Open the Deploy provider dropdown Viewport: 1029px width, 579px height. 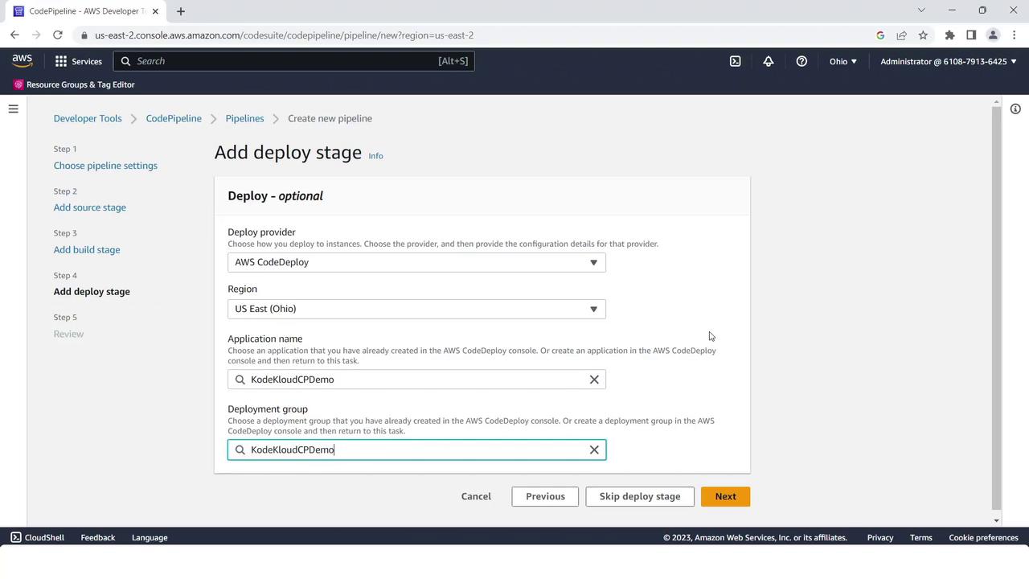point(416,262)
